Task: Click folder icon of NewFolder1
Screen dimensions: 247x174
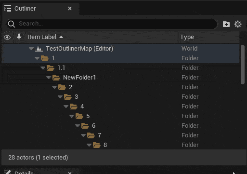Action: pyautogui.click(x=56, y=78)
